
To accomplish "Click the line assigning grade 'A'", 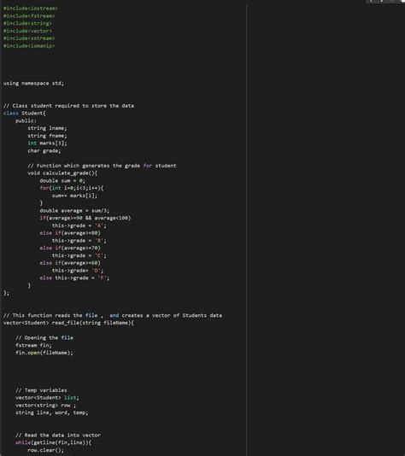I will point(79,225).
